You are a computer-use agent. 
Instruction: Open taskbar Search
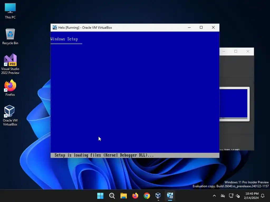click(112, 196)
